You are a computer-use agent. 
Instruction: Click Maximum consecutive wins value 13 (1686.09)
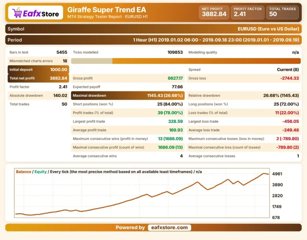coord(170,138)
